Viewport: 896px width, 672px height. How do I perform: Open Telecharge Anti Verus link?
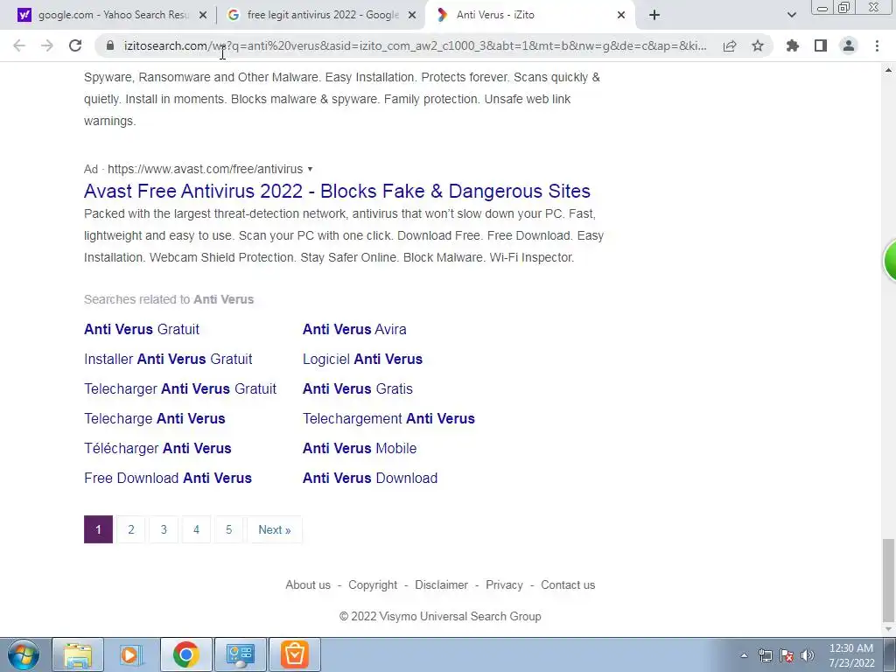(154, 418)
